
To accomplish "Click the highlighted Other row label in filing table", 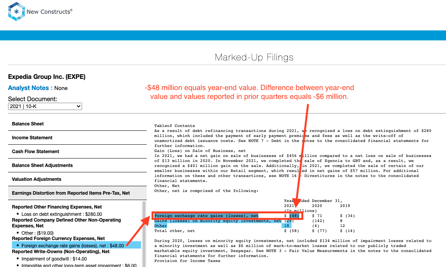I will pos(161,226).
